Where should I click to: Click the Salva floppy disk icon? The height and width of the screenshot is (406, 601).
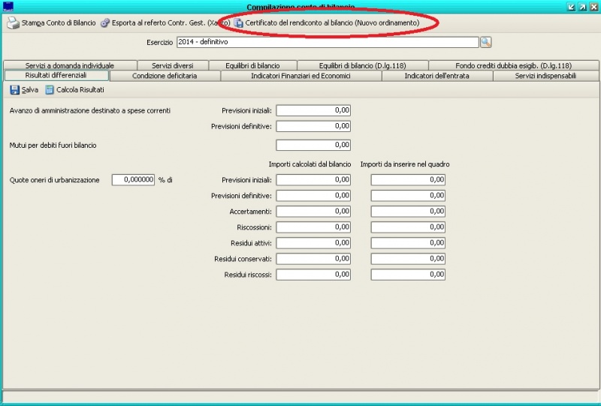pos(14,90)
